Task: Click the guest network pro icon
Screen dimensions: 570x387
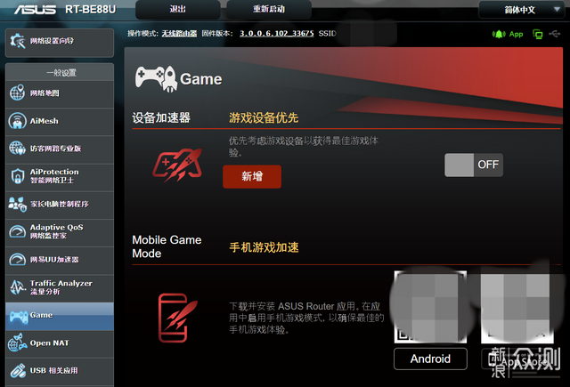Action: click(17, 148)
